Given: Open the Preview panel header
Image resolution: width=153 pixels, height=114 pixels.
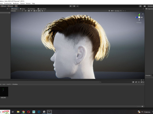Looking at the screenshot, I should (148, 75).
